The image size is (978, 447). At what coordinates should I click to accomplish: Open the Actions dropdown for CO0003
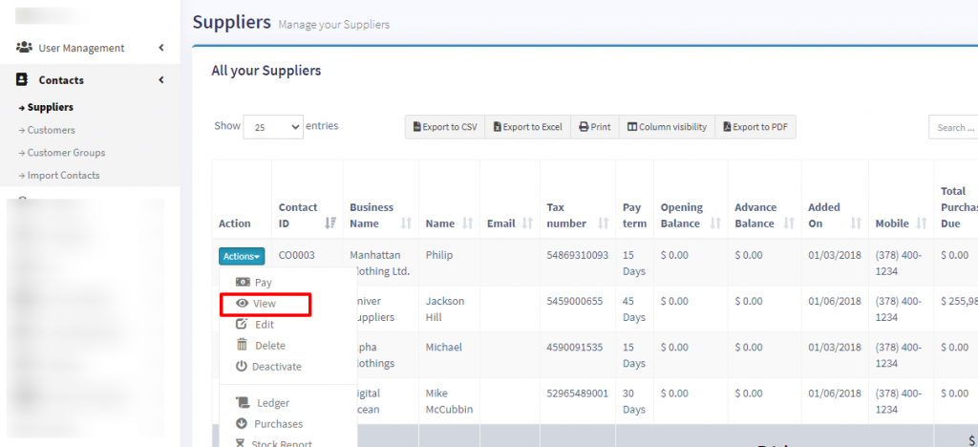click(x=242, y=256)
